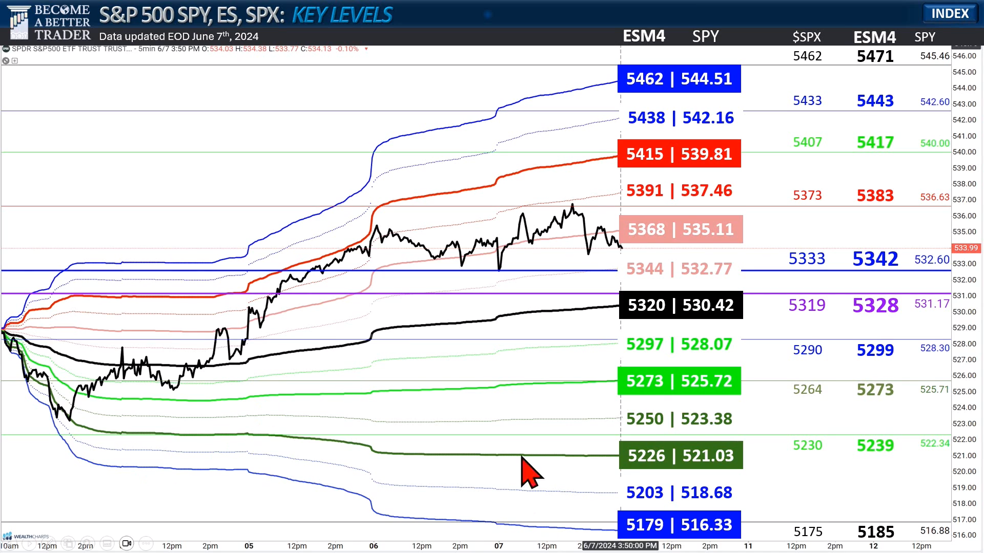This screenshot has width=984, height=553.
Task: Select the 5273 | 525.72 green level label
Action: point(679,381)
